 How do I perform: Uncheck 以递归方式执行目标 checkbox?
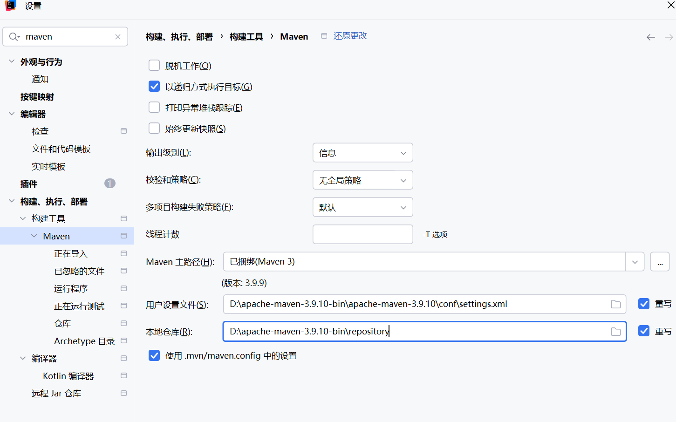154,86
